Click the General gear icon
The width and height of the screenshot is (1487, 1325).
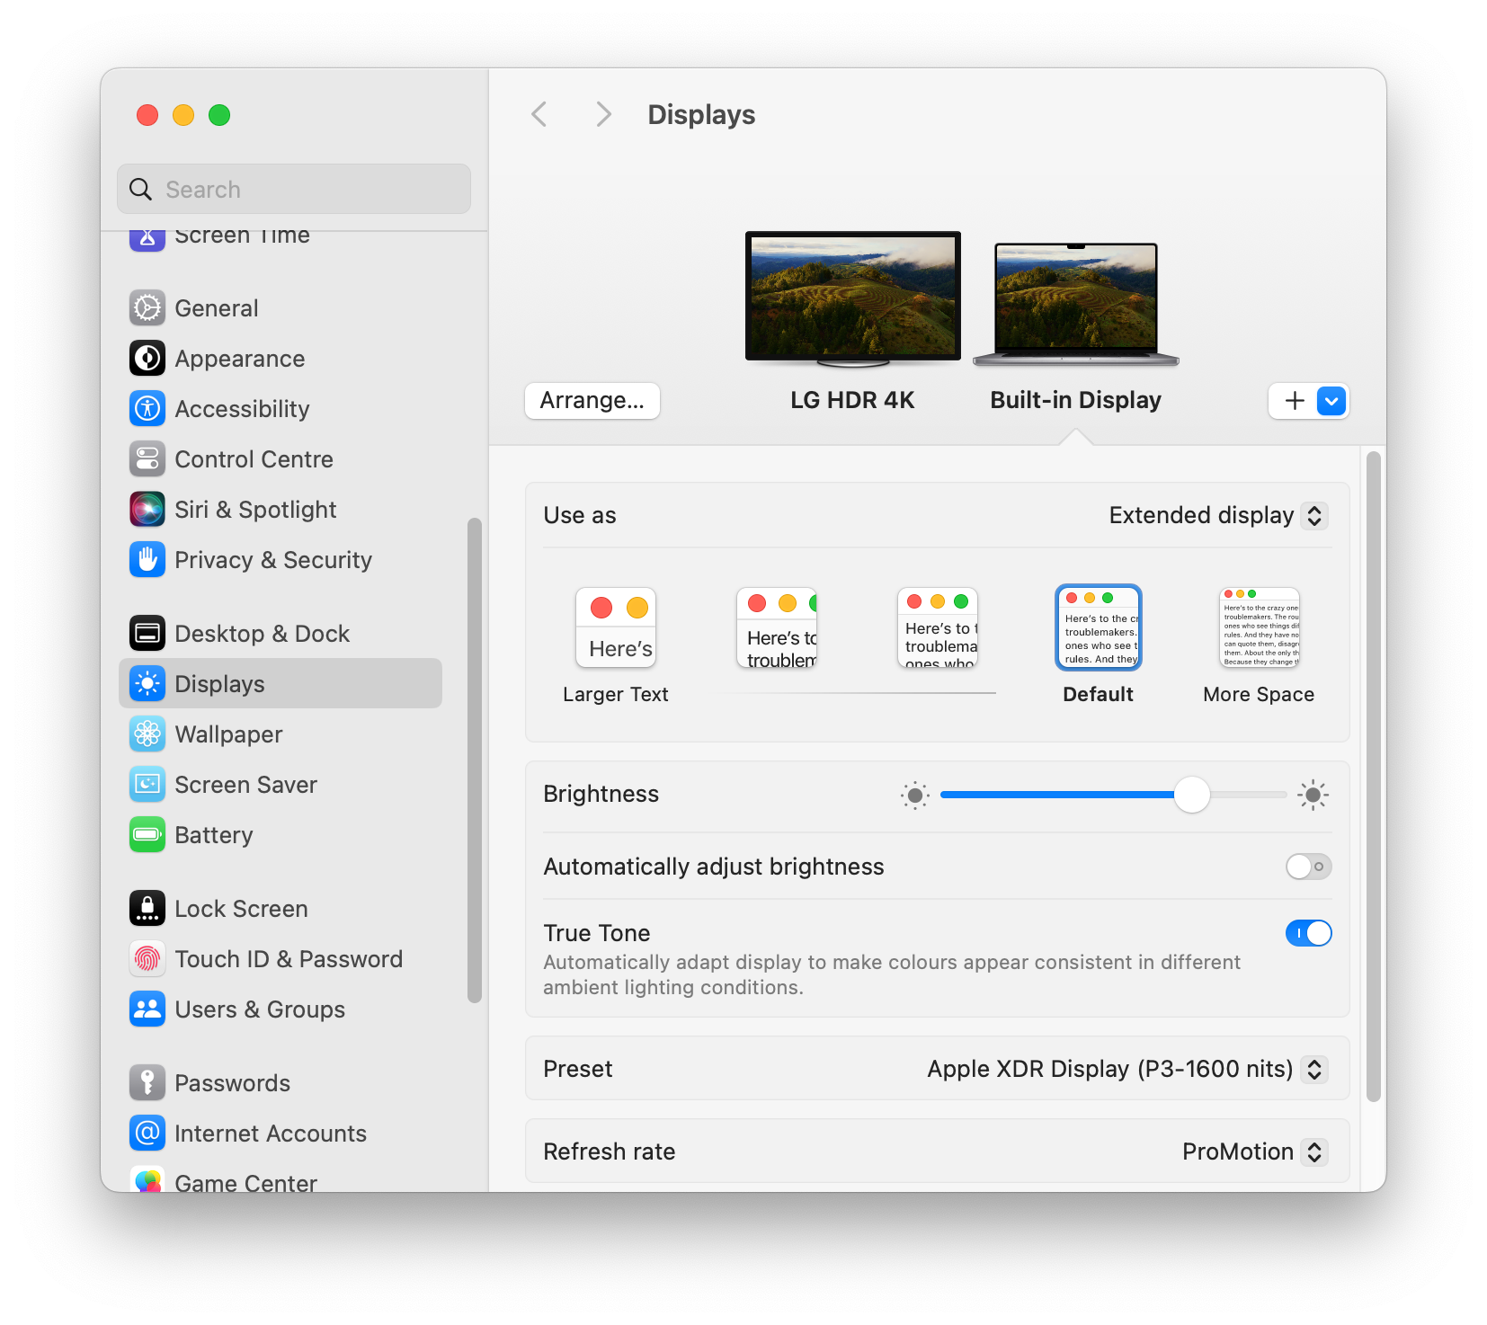147,308
